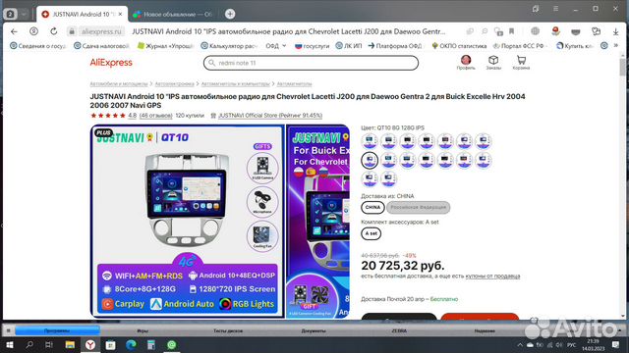The image size is (629, 353).
Task: Launch File Explorer from the taskbar
Action: click(x=70, y=344)
